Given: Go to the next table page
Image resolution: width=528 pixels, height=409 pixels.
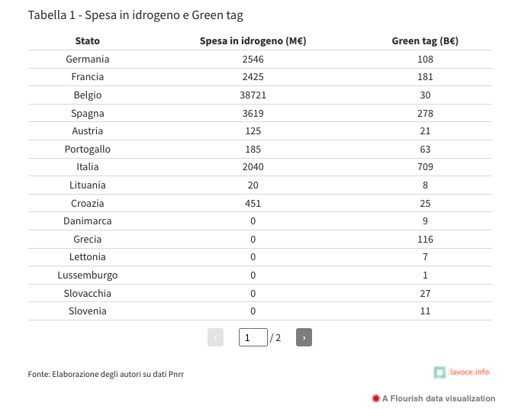Looking at the screenshot, I should click(x=304, y=337).
